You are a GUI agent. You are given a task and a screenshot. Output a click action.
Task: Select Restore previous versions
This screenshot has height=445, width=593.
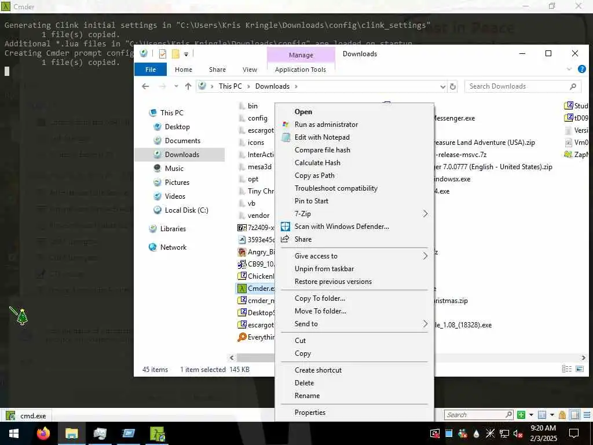(x=333, y=282)
